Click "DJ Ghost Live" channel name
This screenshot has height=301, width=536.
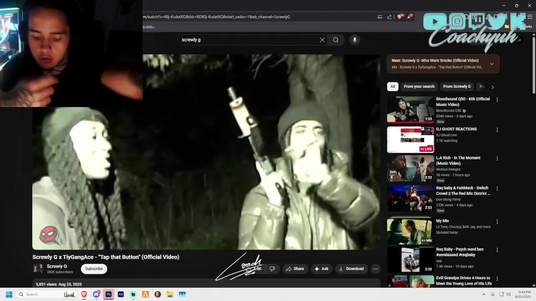446,135
